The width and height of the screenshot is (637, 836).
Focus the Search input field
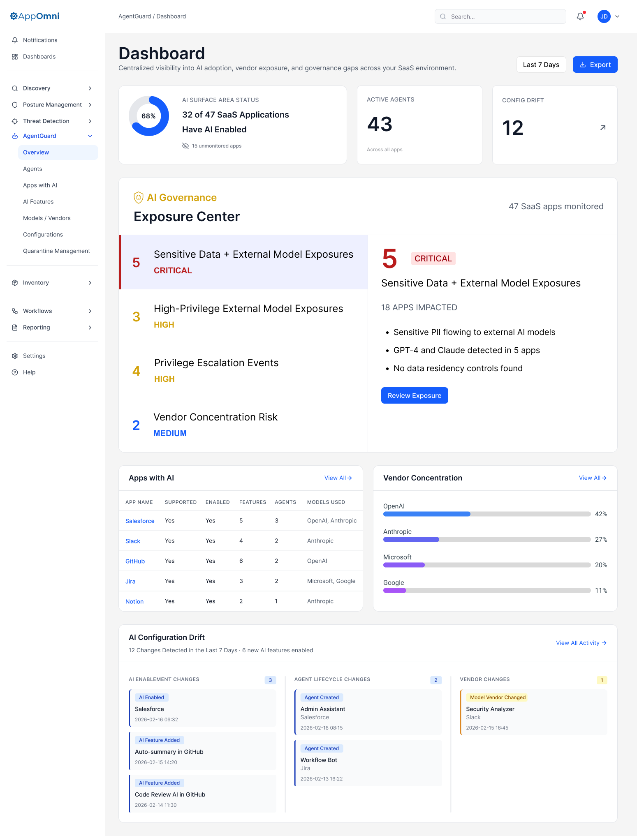500,16
